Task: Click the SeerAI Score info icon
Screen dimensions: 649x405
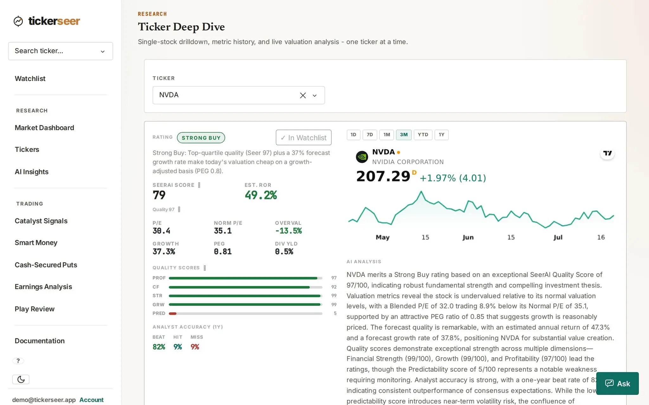Action: [x=199, y=185]
